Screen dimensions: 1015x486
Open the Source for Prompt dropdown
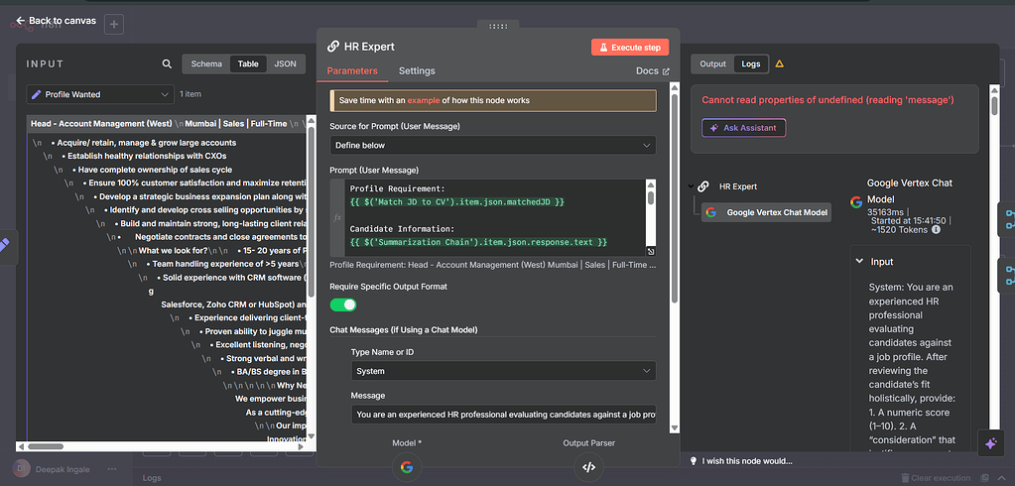tap(493, 145)
